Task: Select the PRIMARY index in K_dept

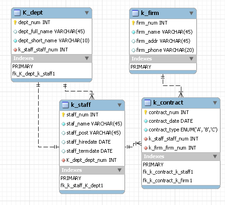Action: coord(23,66)
